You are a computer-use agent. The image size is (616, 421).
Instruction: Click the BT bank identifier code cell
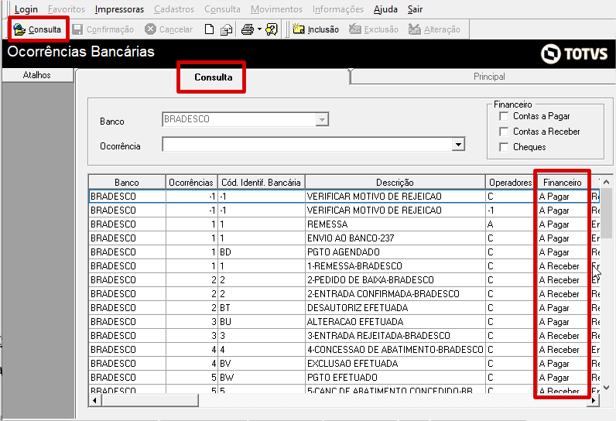click(262, 308)
